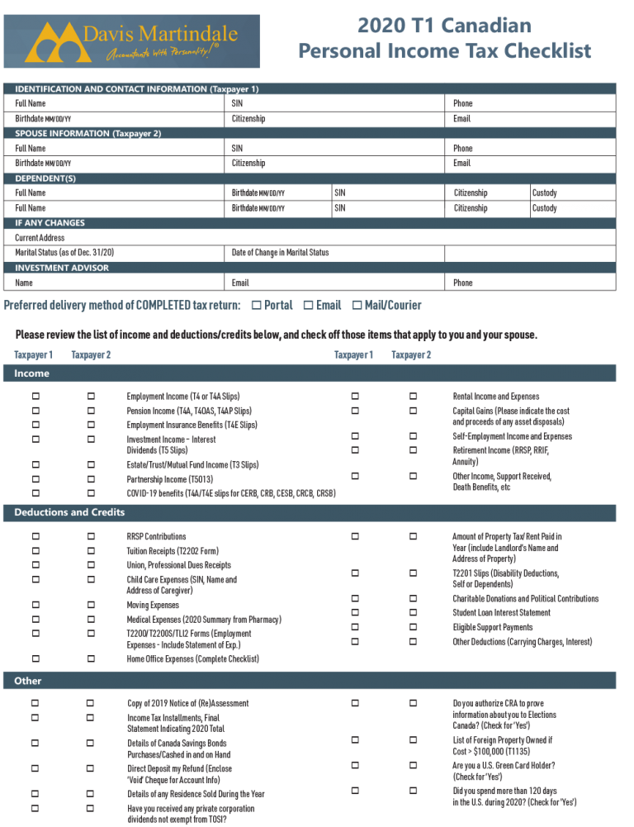Check the Portal delivery method box

256,306
